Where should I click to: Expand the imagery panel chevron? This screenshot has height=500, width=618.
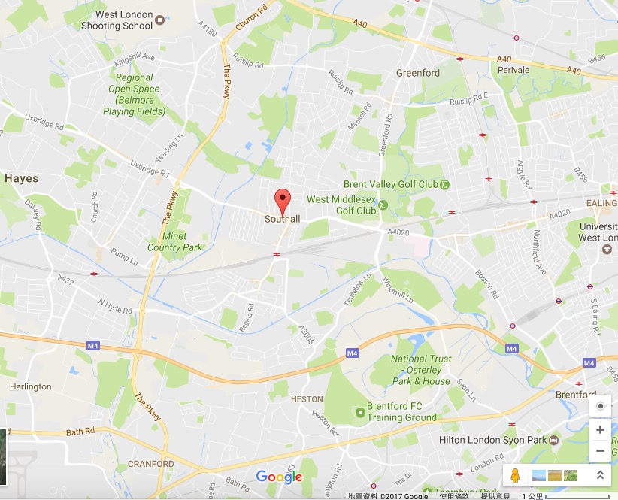600,475
